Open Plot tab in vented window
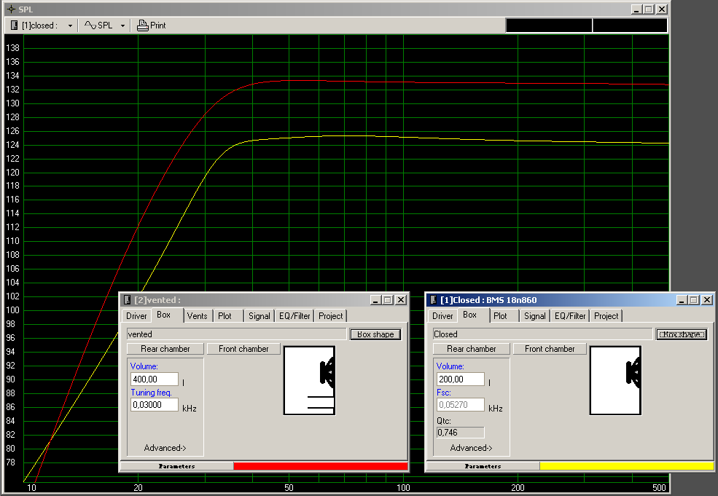 tap(225, 315)
